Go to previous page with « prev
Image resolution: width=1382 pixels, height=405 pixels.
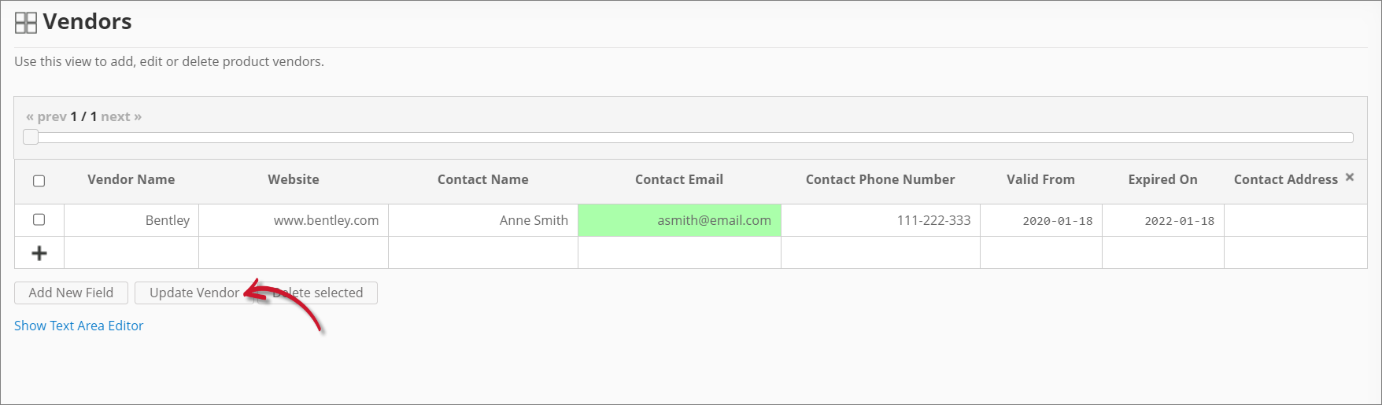pos(46,116)
